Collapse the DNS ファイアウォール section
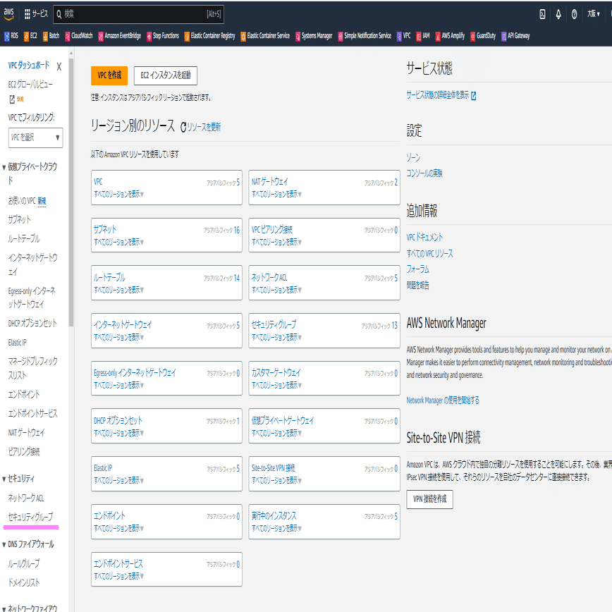This screenshot has width=612, height=612. click(x=4, y=545)
